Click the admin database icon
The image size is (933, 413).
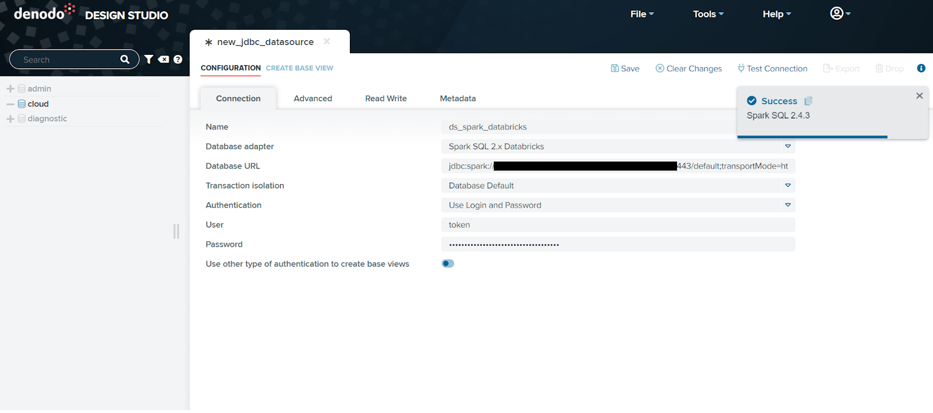(x=22, y=89)
